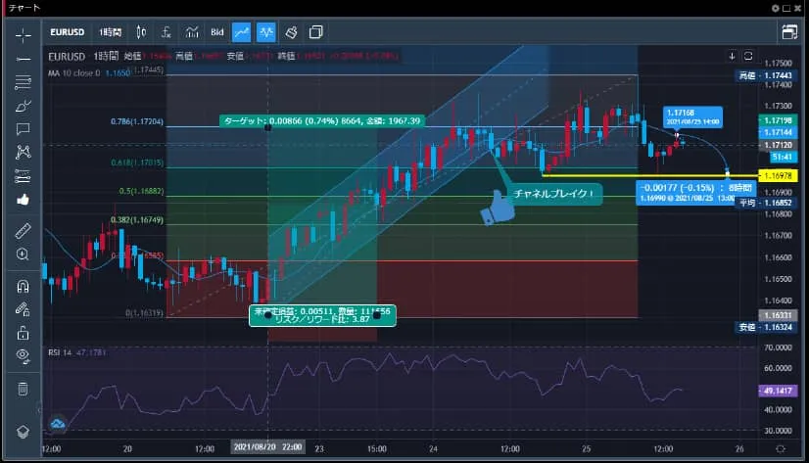Open the time axis settings gear

tap(781, 448)
